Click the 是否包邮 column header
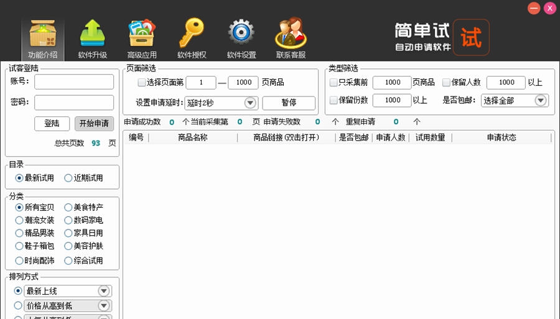The width and height of the screenshot is (560, 319). (x=353, y=137)
